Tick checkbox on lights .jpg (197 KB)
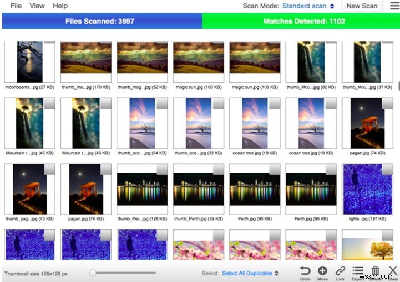The height and width of the screenshot is (282, 400). click(387, 169)
